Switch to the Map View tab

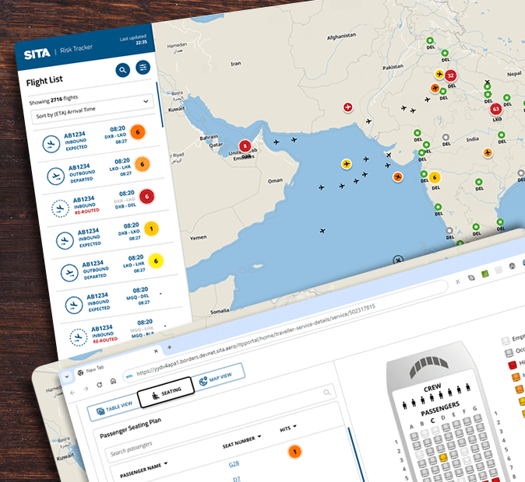220,378
